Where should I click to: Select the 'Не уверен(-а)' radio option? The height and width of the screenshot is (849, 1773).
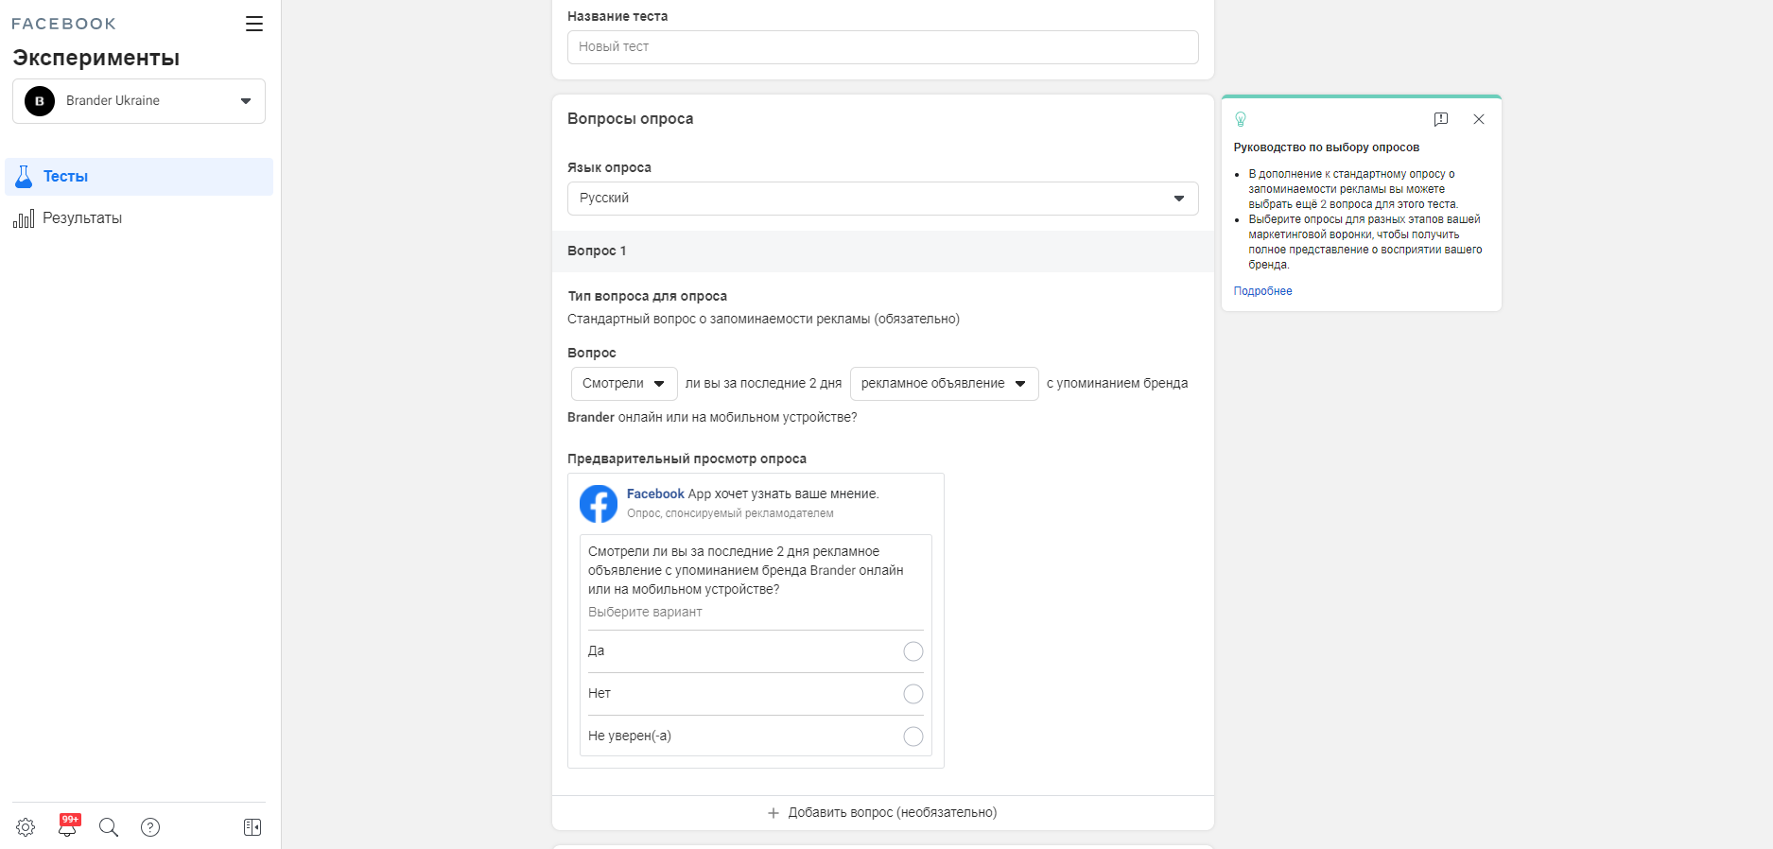pos(913,736)
